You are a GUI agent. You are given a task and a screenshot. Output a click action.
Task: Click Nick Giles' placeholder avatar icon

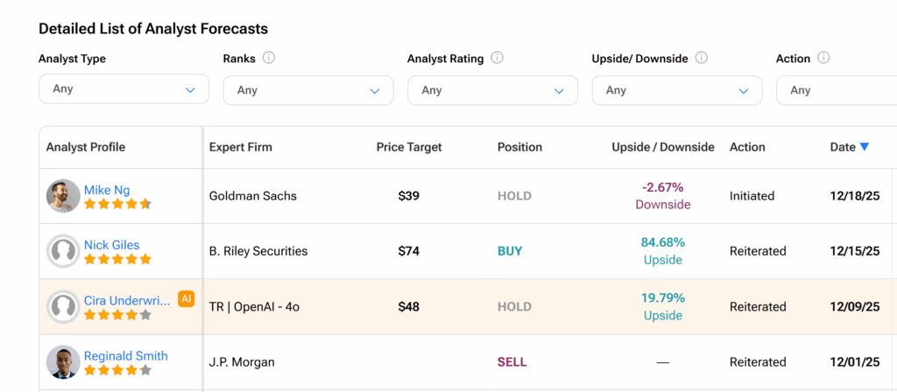click(x=63, y=251)
